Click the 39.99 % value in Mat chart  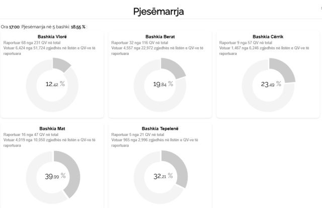[x=55, y=176]
